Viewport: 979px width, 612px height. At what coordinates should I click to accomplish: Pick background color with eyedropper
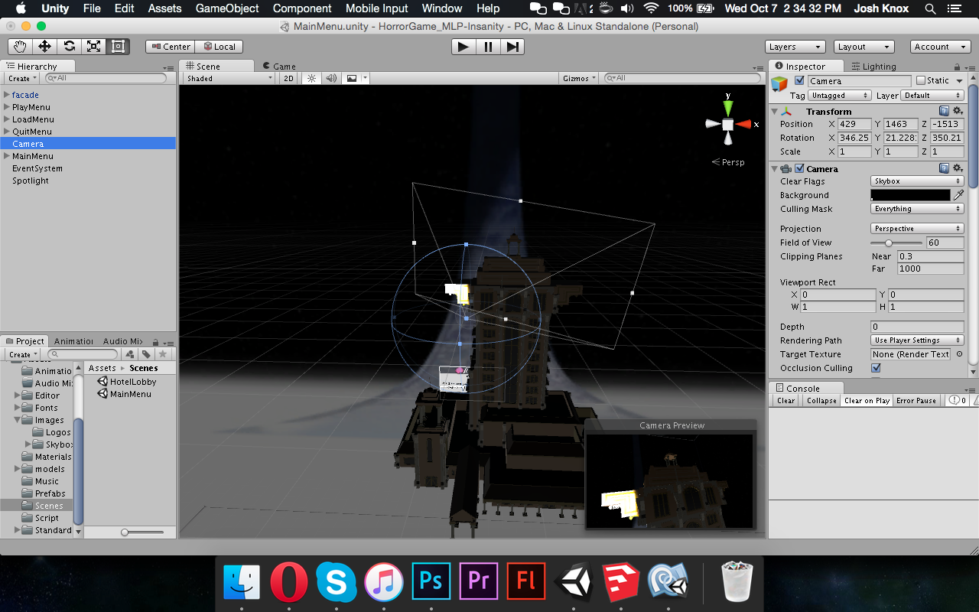point(958,195)
